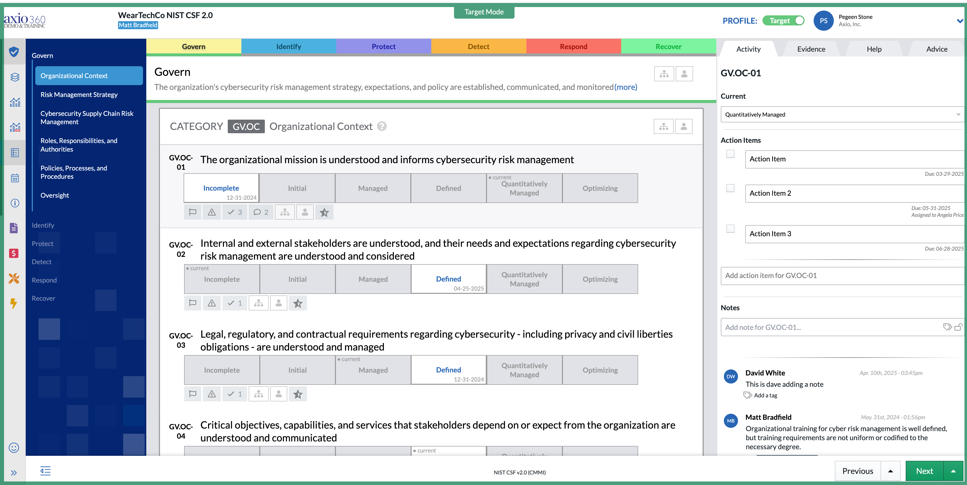Collapse the outline panel icon at bottom

pos(45,471)
